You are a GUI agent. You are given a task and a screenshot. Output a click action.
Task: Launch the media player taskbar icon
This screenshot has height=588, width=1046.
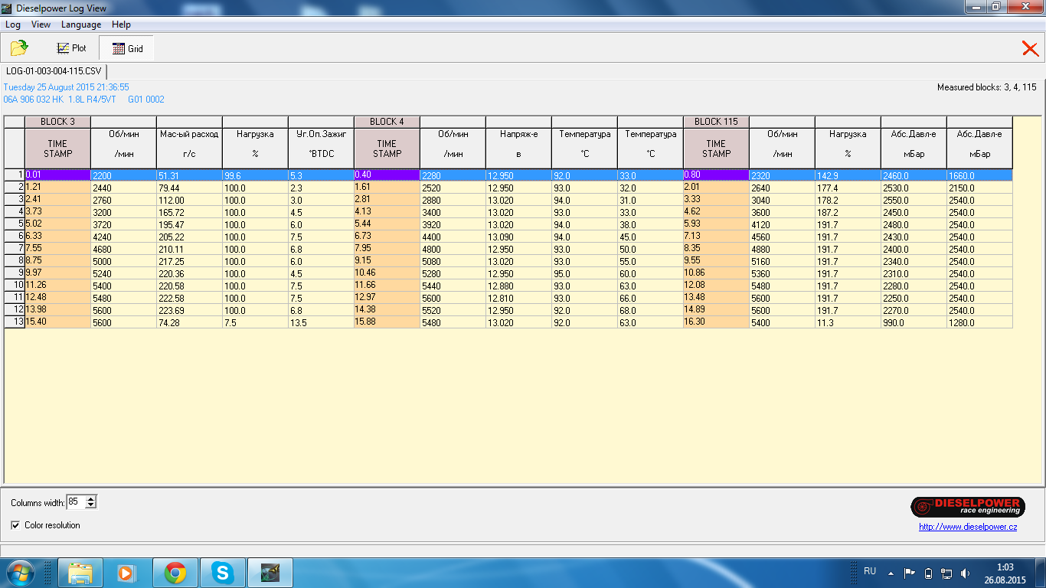point(126,573)
